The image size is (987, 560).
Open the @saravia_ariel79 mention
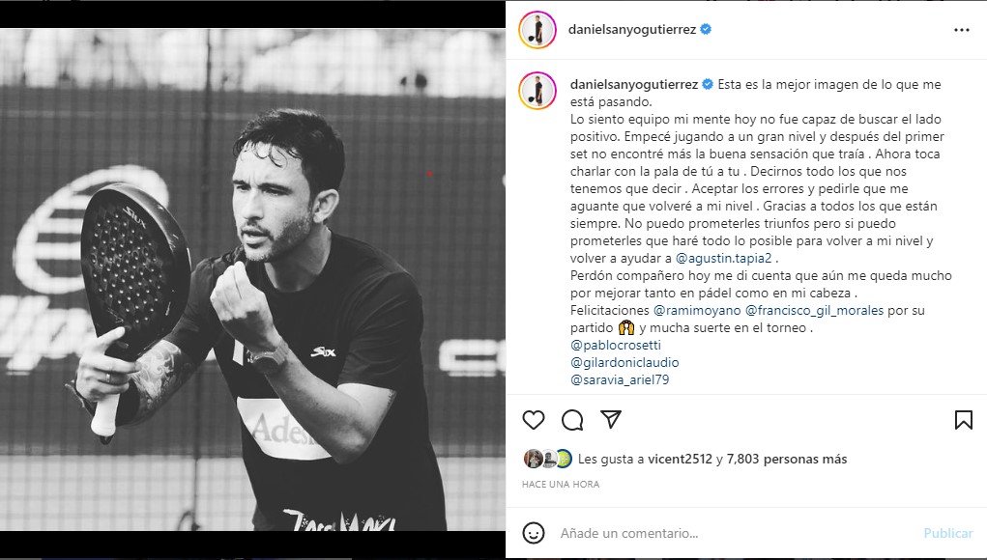point(620,379)
